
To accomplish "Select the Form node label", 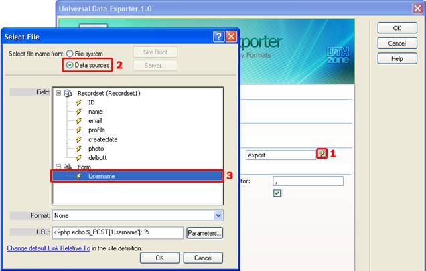I will [x=84, y=167].
